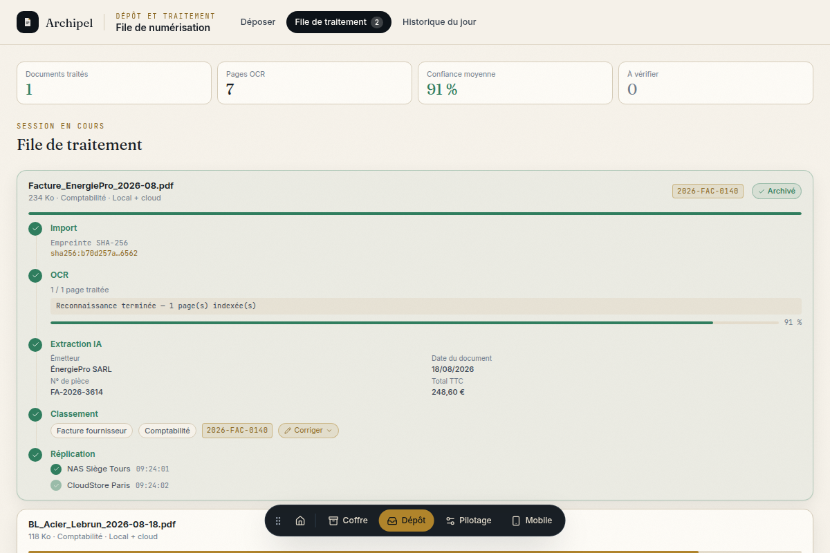The width and height of the screenshot is (830, 553).
Task: Click CloudStore Paris check icon
Action: [56, 485]
